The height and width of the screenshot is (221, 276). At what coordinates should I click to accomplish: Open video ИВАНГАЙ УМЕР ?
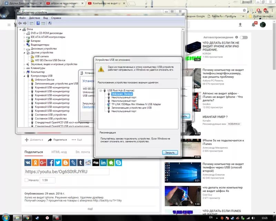click(x=215, y=117)
